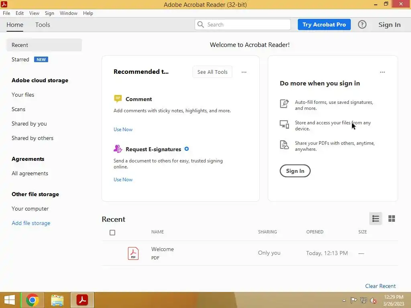Click the share PDFs cloud document icon

285,145
